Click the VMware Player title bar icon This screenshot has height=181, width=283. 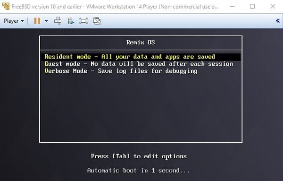(x=6, y=6)
